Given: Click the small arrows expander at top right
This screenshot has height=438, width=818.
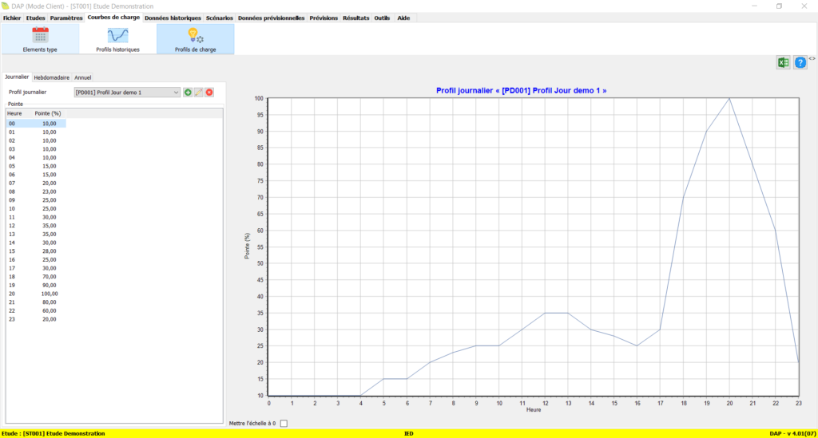Looking at the screenshot, I should [x=812, y=58].
